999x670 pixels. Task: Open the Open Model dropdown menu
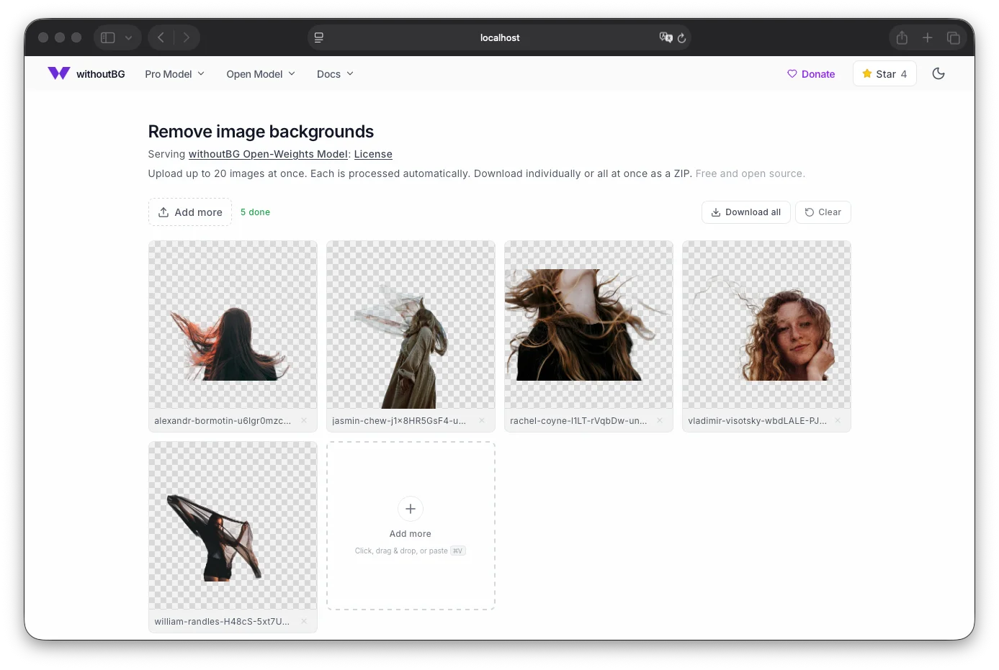click(261, 74)
